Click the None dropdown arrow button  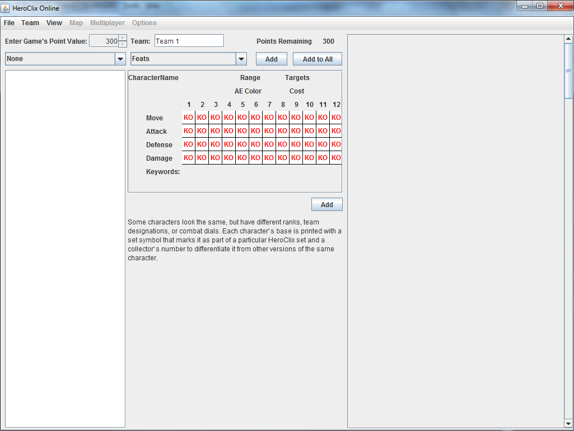coord(120,59)
